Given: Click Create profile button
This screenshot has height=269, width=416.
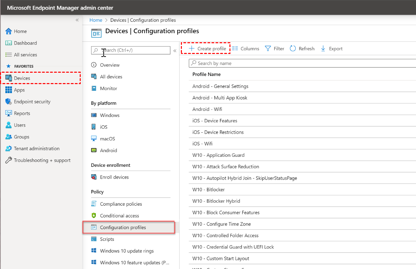Looking at the screenshot, I should (207, 49).
